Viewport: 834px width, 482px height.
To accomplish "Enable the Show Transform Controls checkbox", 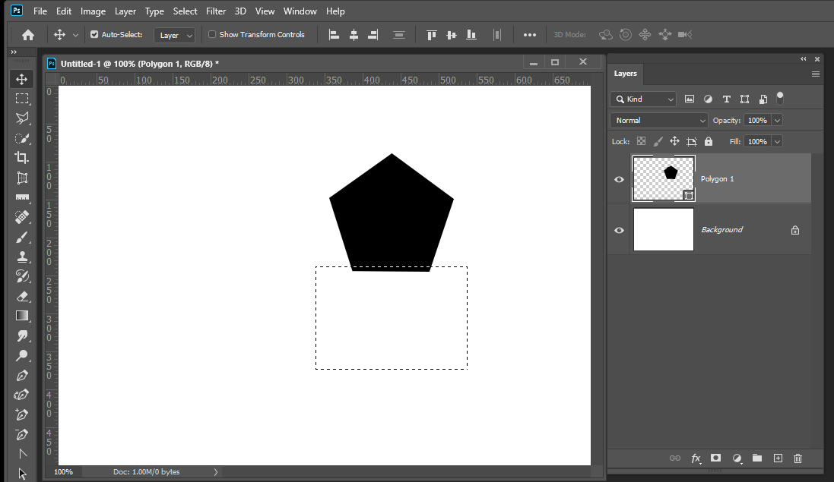I will (212, 34).
